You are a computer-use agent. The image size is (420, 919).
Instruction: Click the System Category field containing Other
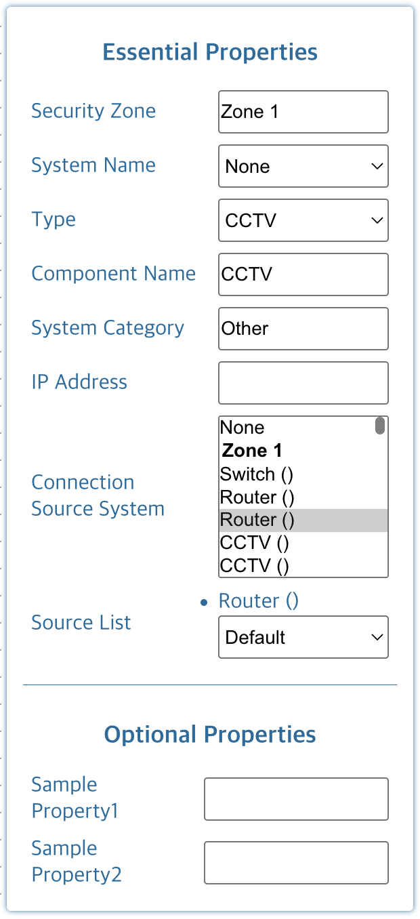(x=303, y=329)
